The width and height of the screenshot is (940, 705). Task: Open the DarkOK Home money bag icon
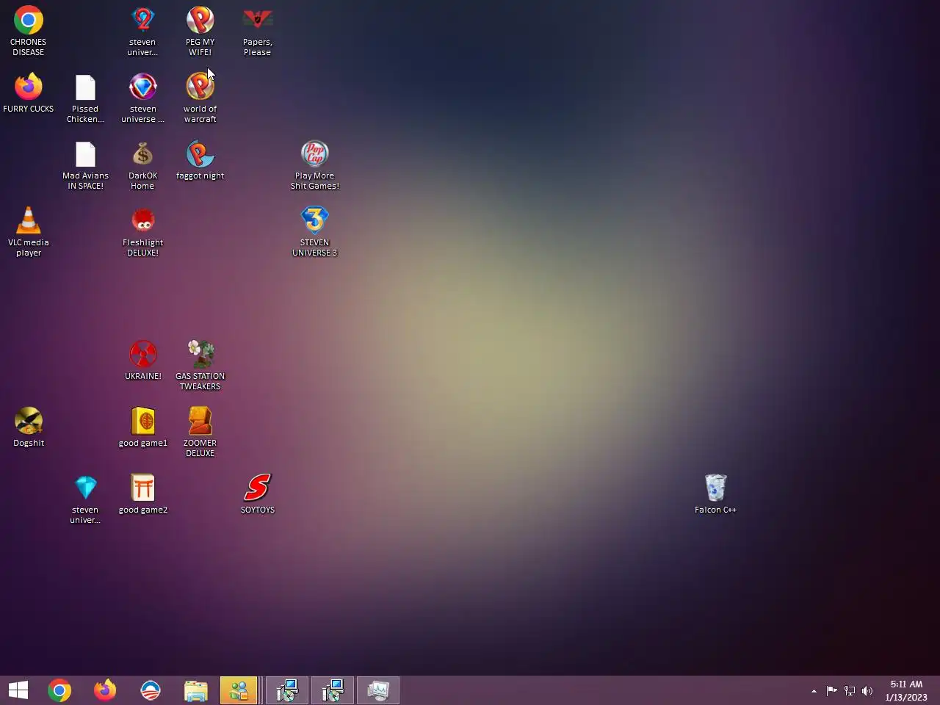tap(142, 165)
